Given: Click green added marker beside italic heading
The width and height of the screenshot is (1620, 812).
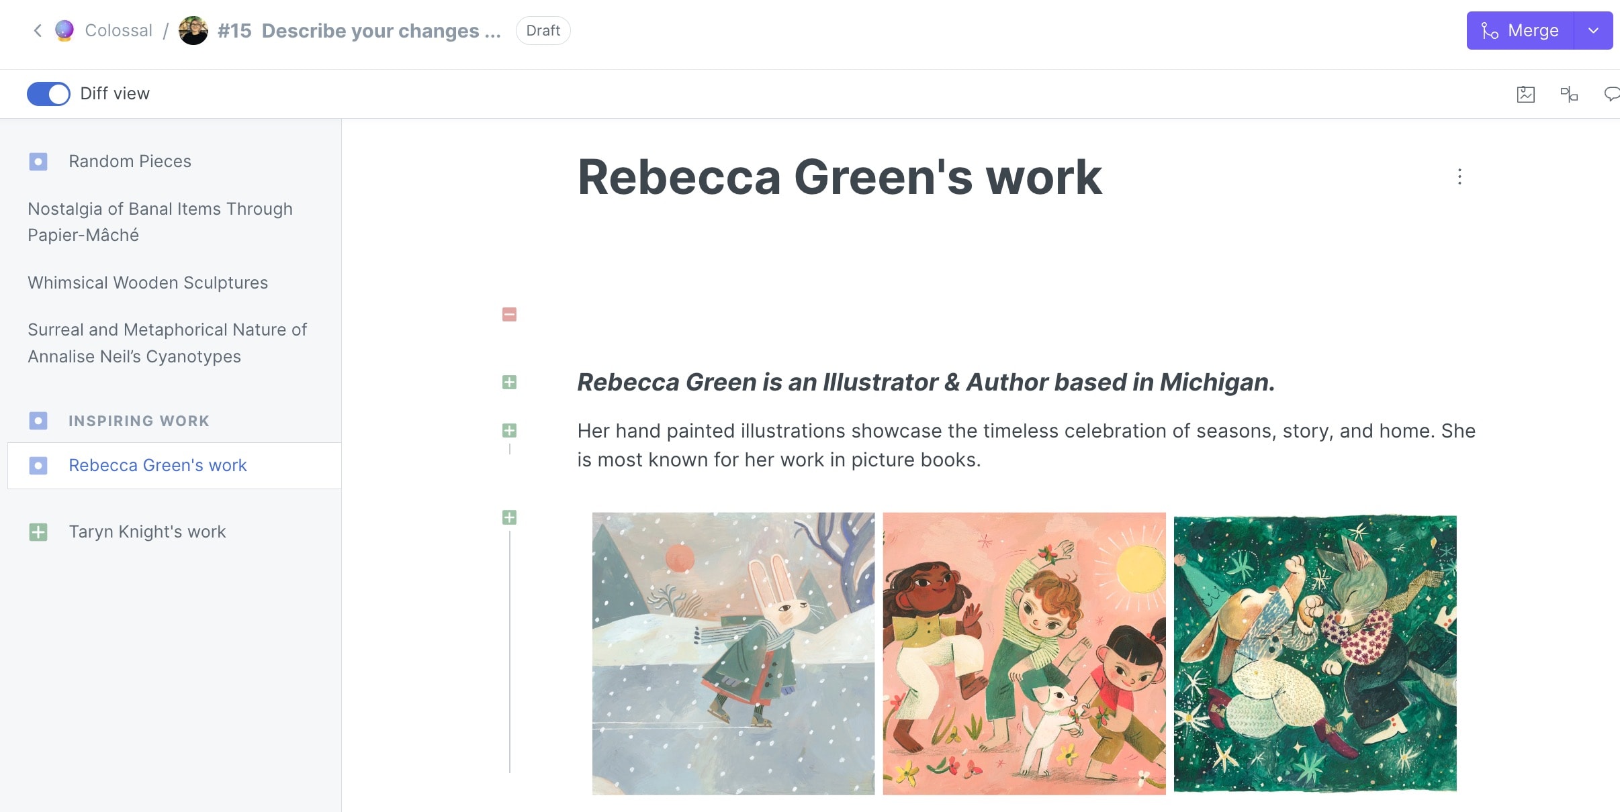Looking at the screenshot, I should point(509,383).
